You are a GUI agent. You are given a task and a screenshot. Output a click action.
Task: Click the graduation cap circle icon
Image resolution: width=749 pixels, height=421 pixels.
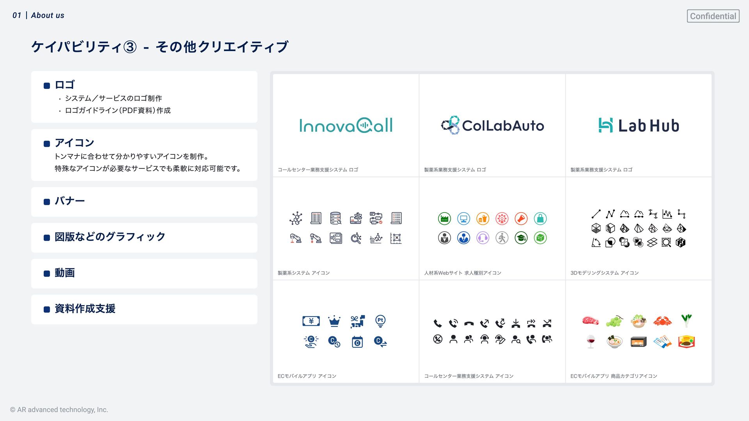click(521, 238)
